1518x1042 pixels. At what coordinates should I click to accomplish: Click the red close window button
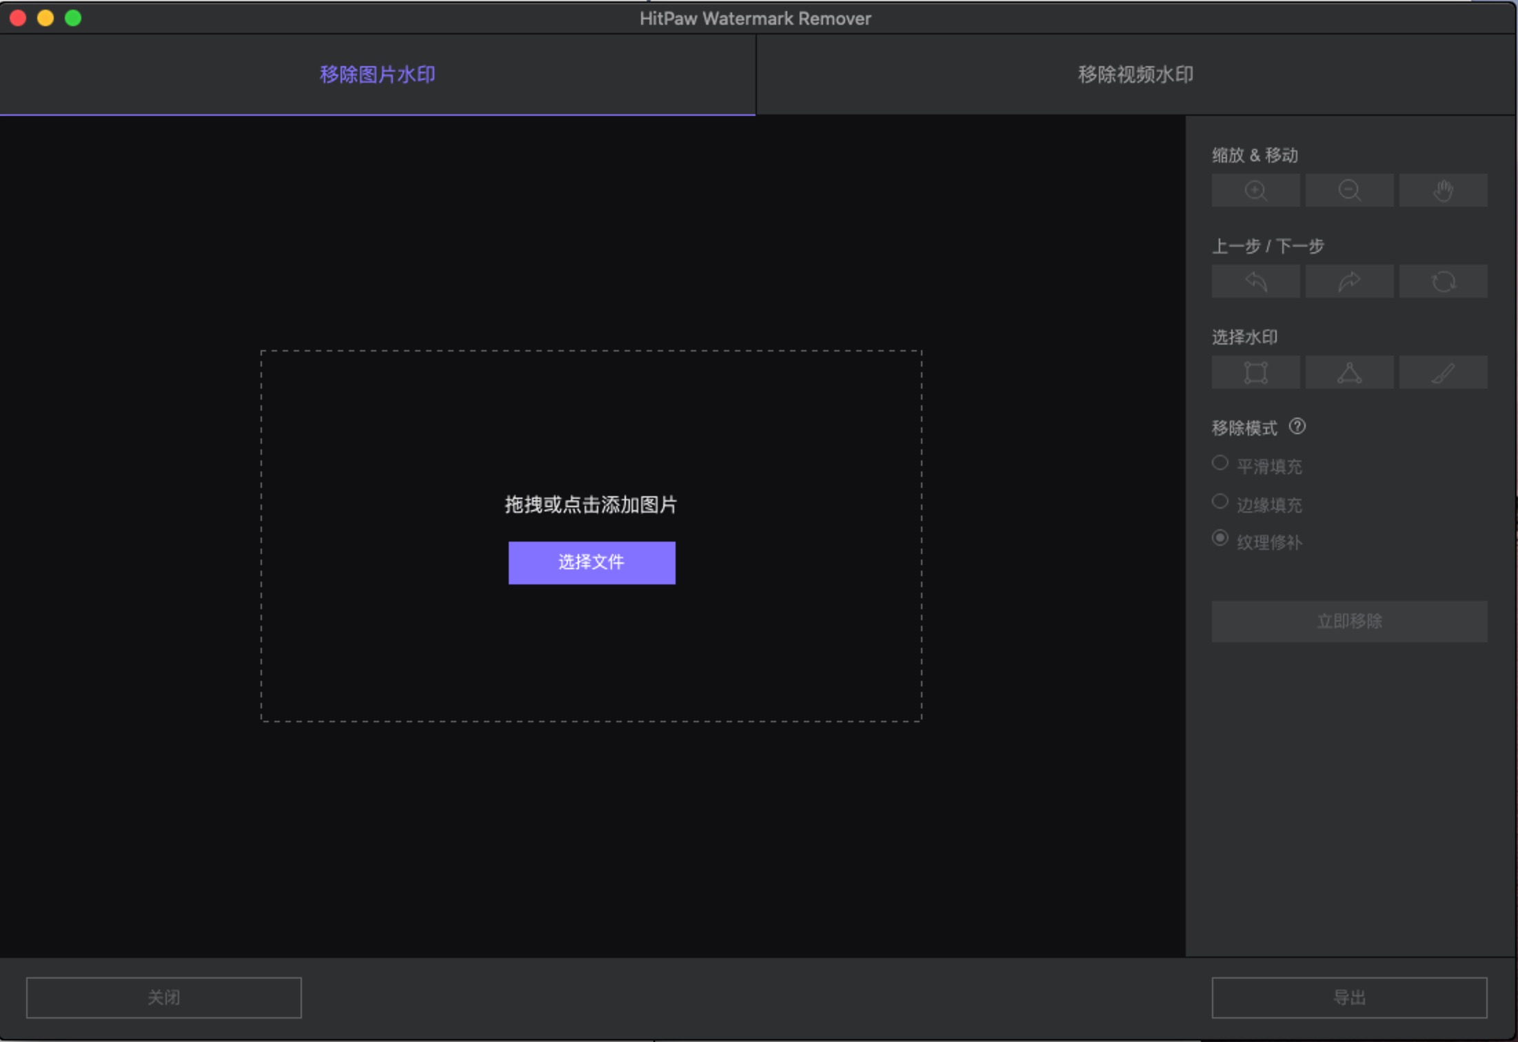point(18,18)
